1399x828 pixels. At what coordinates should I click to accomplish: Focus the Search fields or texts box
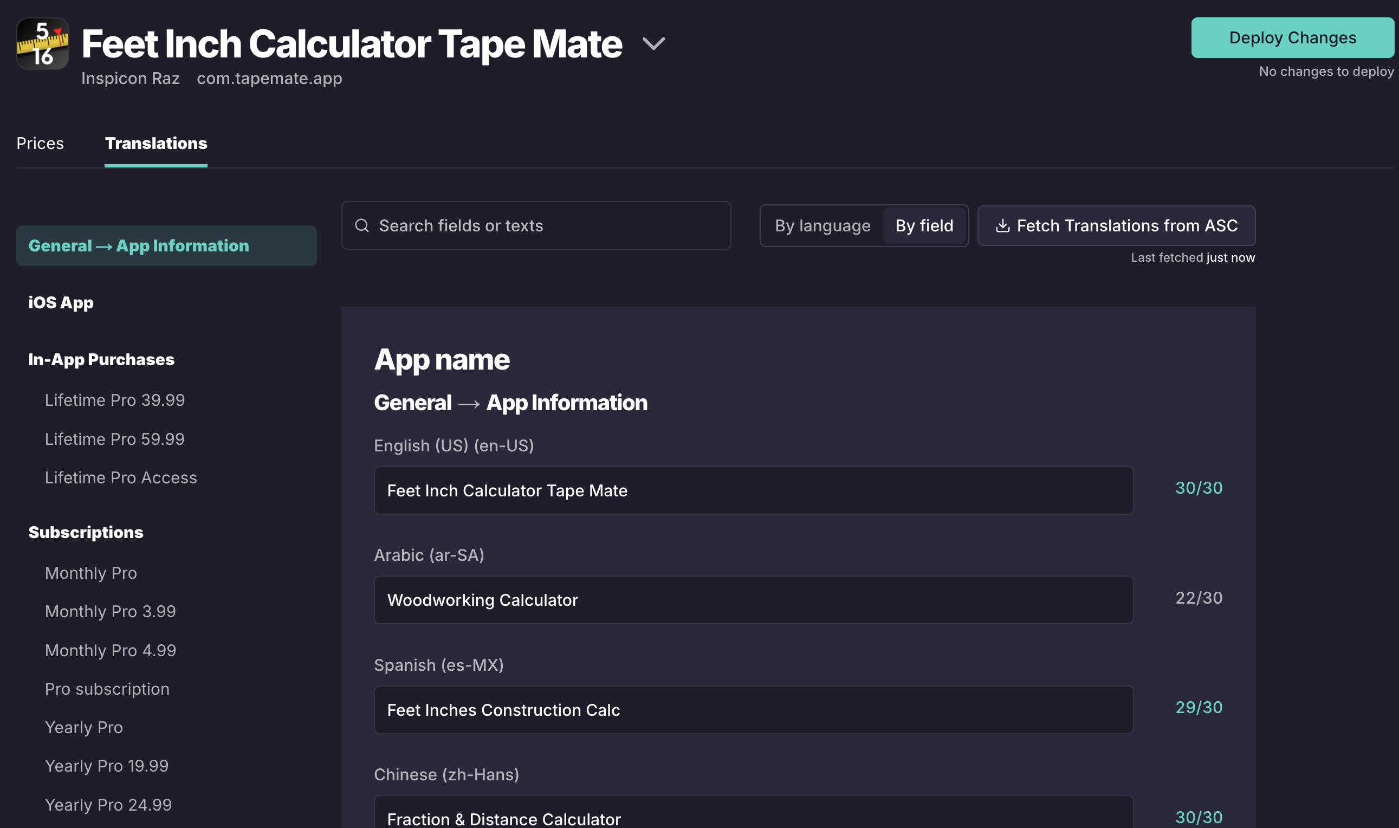point(536,225)
